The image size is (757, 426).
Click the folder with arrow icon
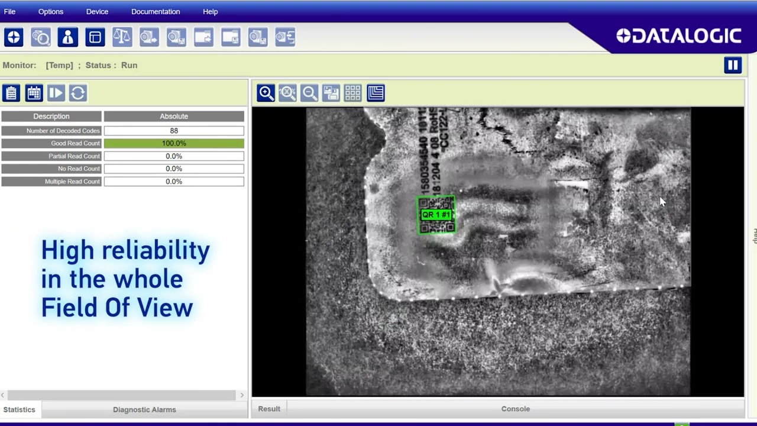tap(203, 37)
